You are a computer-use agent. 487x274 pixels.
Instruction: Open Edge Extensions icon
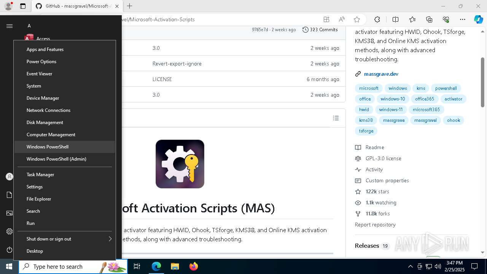coord(377,19)
